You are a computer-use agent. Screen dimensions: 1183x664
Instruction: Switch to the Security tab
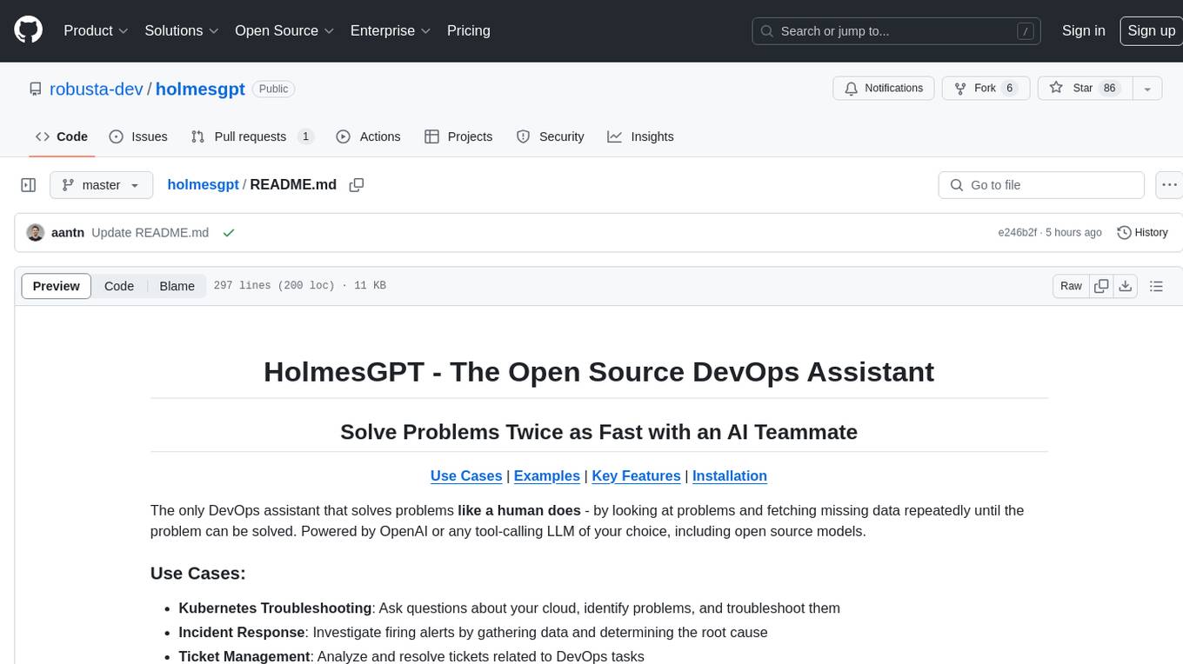pos(551,136)
